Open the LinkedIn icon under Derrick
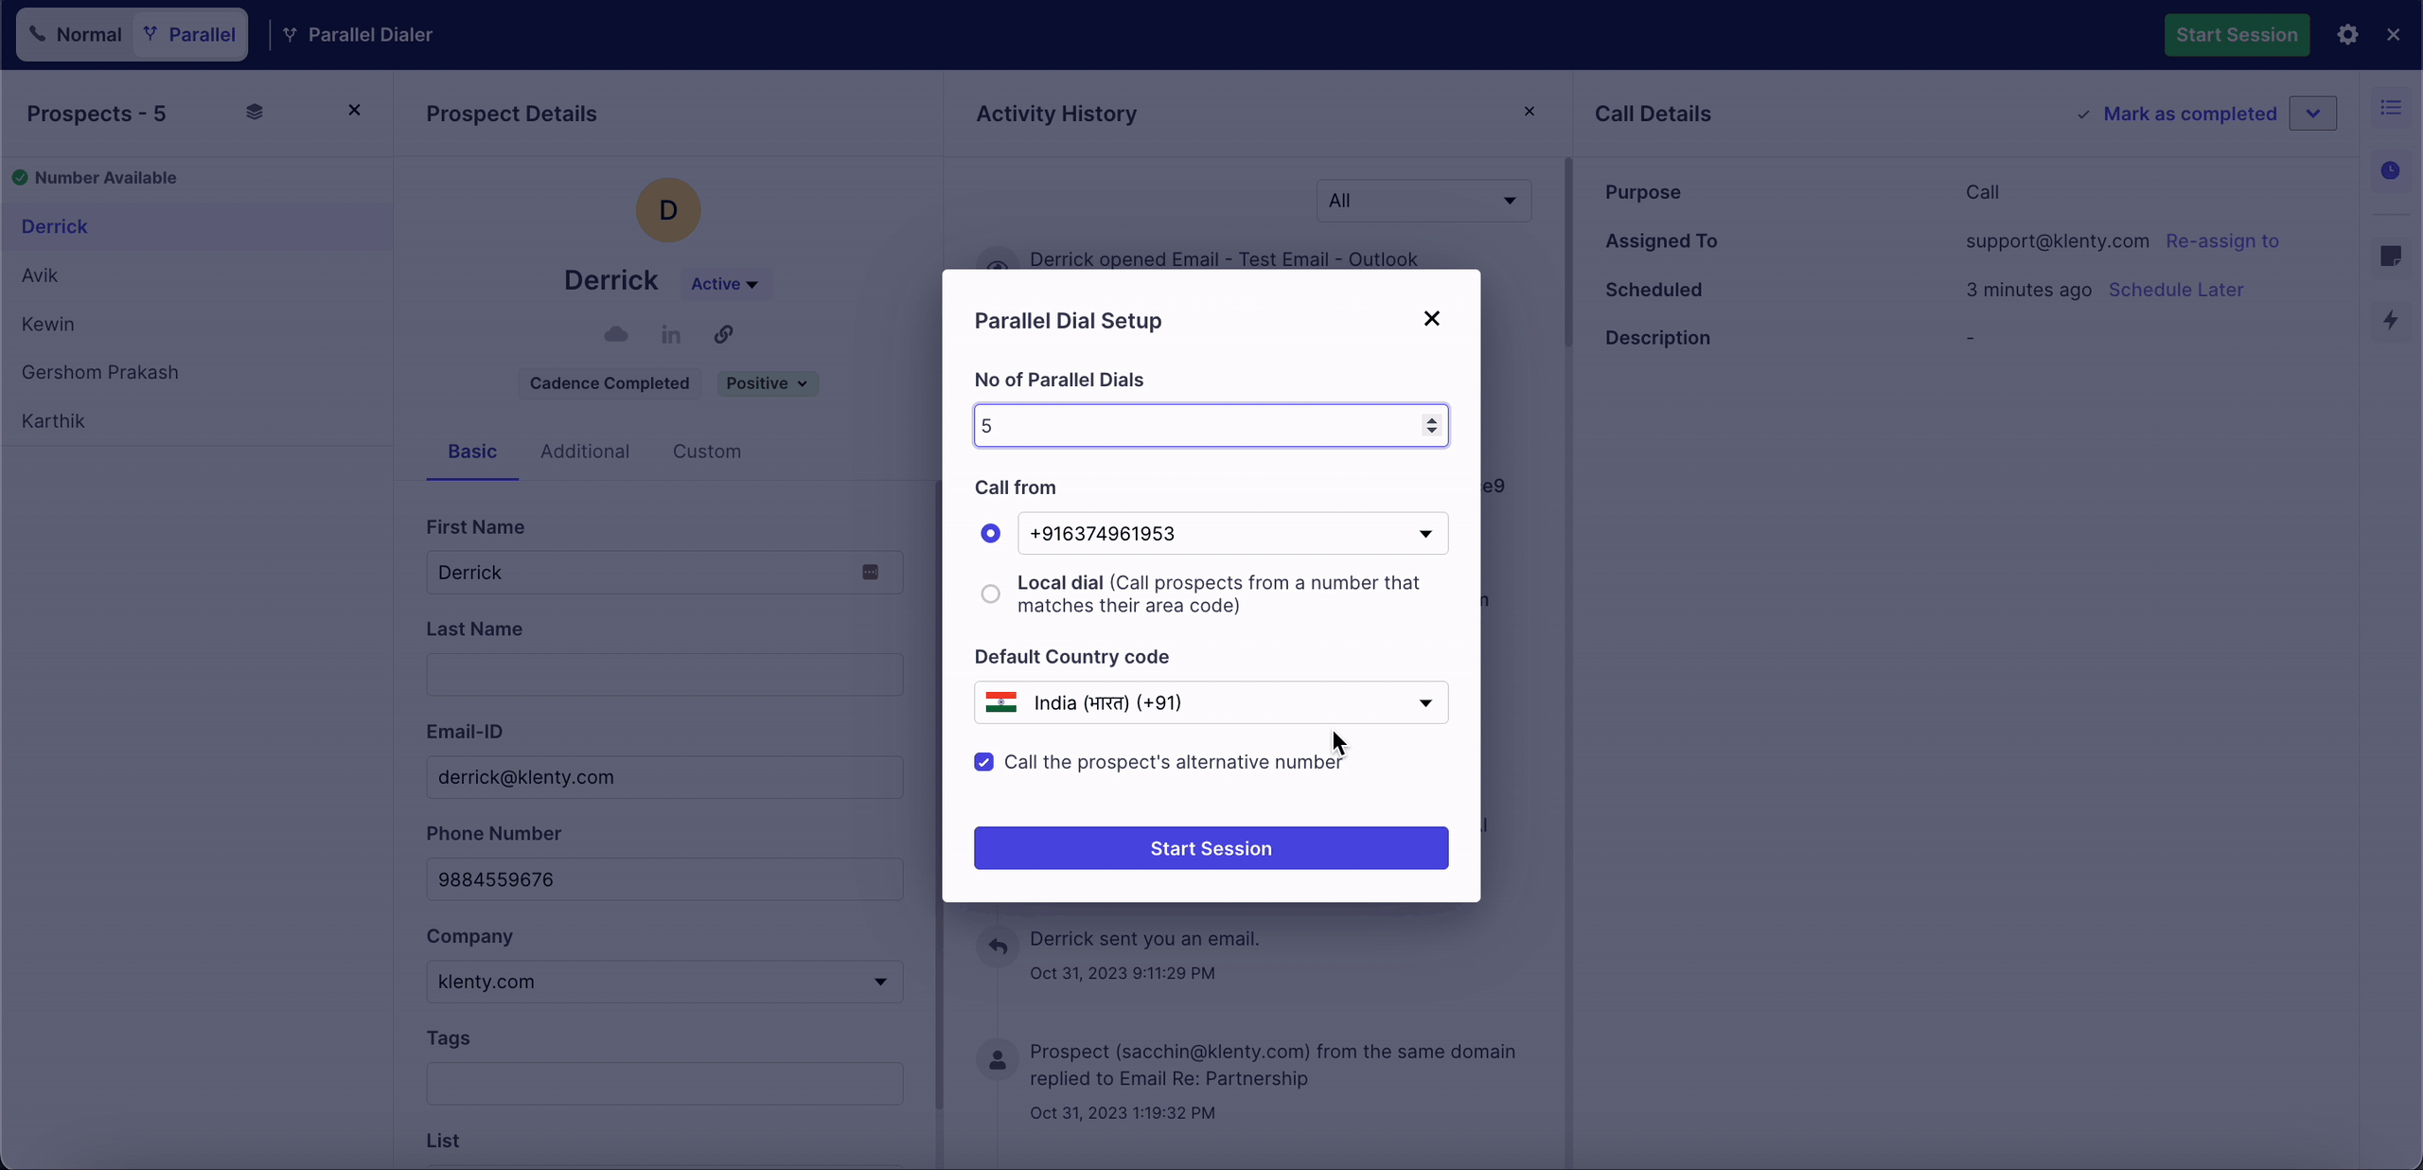The width and height of the screenshot is (2423, 1170). coord(670,335)
